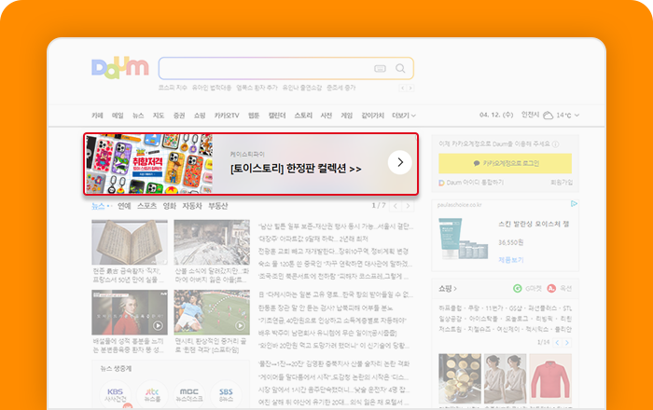Click the 04. 12. (수) date

click(x=496, y=115)
